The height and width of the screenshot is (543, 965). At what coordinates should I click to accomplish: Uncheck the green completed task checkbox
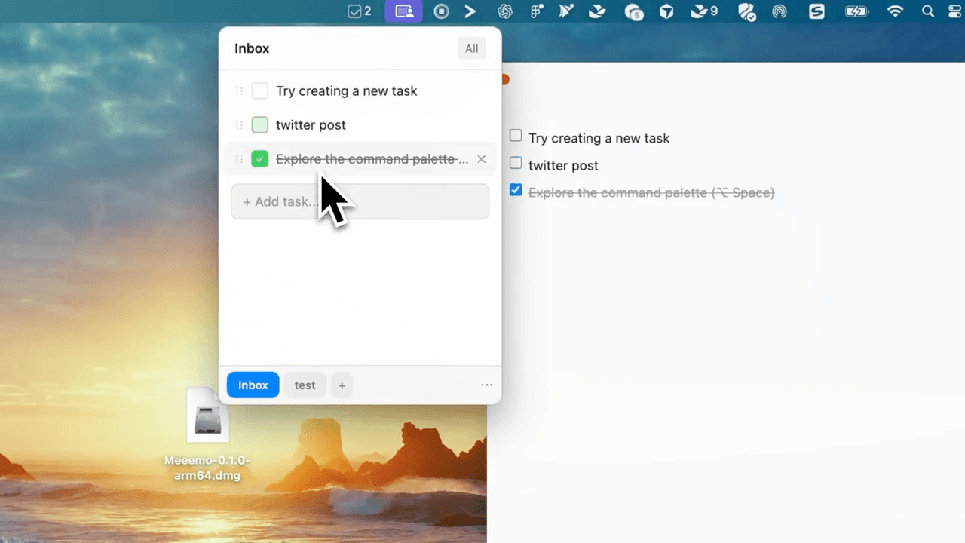(x=260, y=159)
